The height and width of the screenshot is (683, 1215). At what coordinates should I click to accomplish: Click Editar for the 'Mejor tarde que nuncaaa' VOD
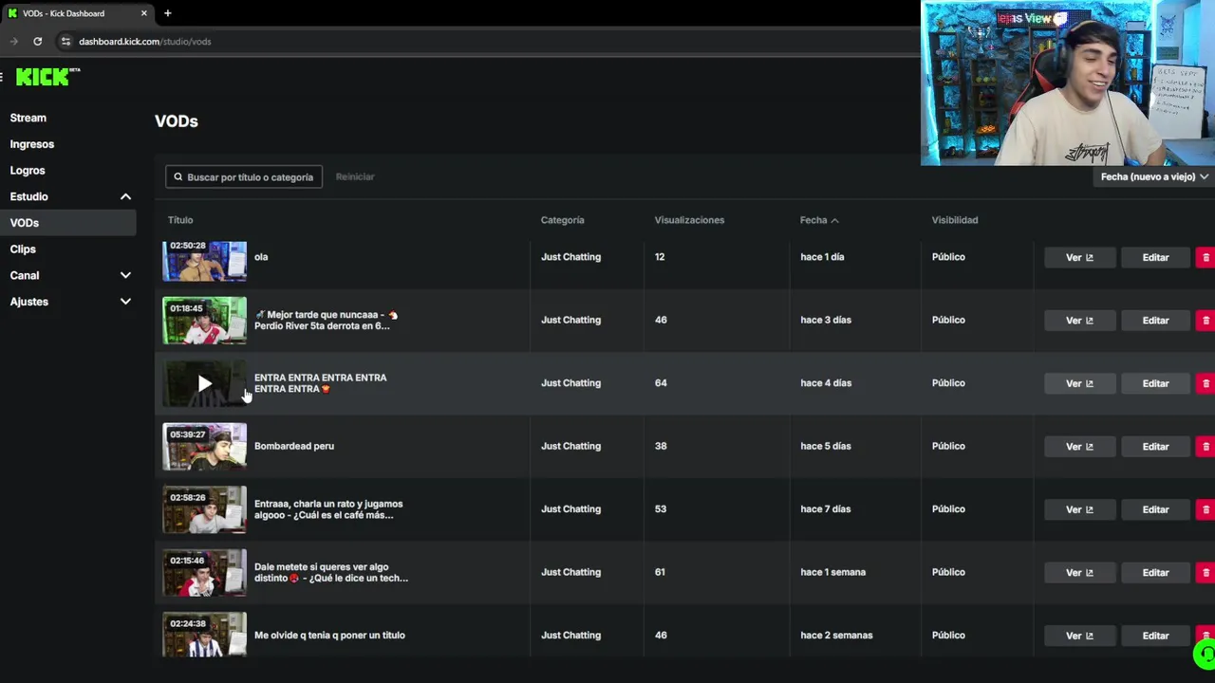click(1155, 321)
